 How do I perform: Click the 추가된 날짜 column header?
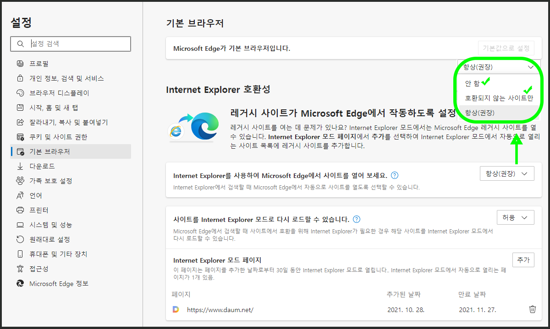click(404, 294)
